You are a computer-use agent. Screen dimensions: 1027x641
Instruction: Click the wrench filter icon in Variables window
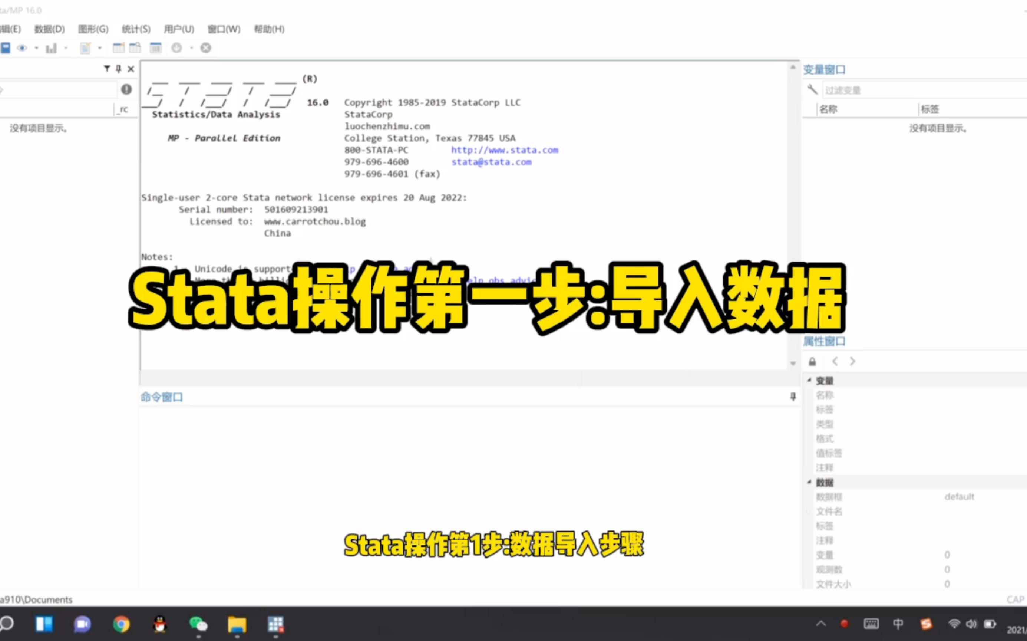812,90
